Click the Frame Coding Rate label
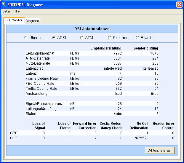 (x=42, y=79)
